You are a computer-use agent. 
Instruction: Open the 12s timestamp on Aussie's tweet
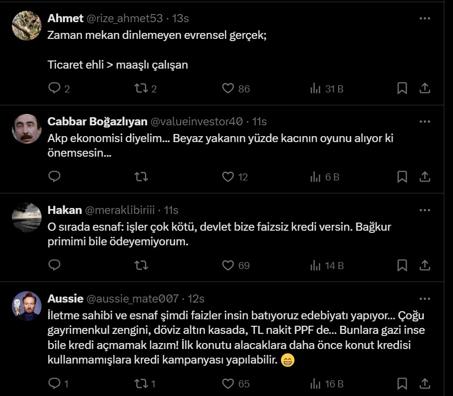(x=196, y=299)
